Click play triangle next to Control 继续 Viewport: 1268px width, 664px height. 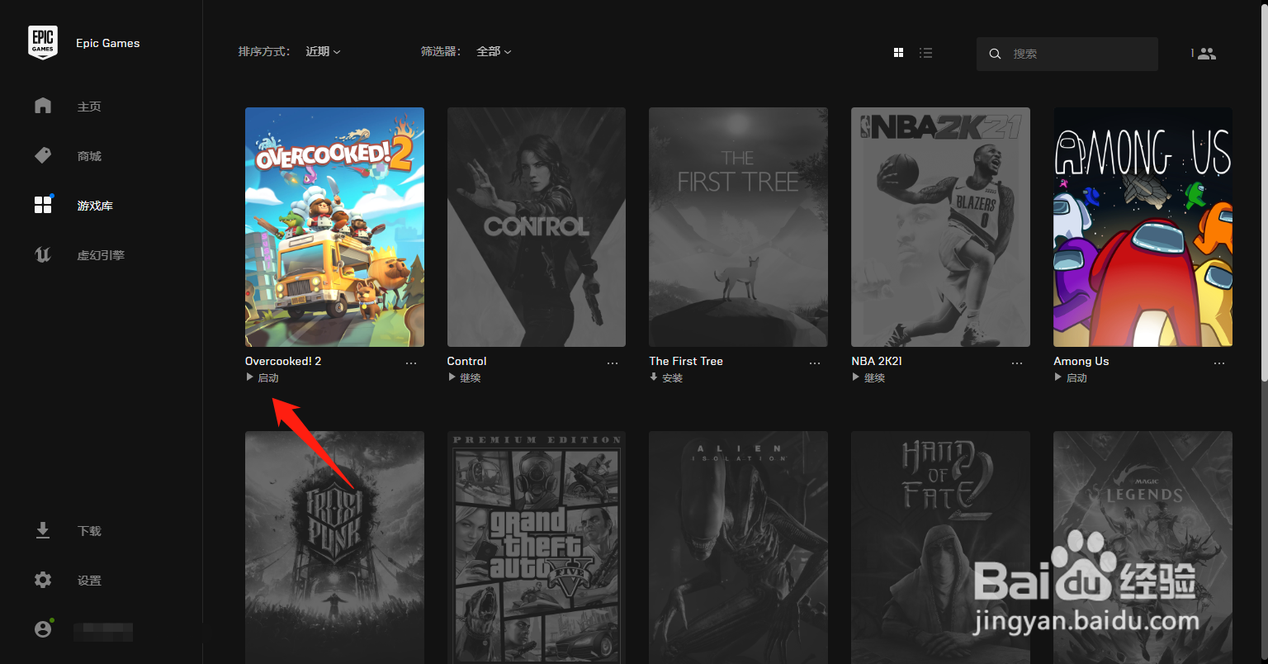(x=452, y=377)
